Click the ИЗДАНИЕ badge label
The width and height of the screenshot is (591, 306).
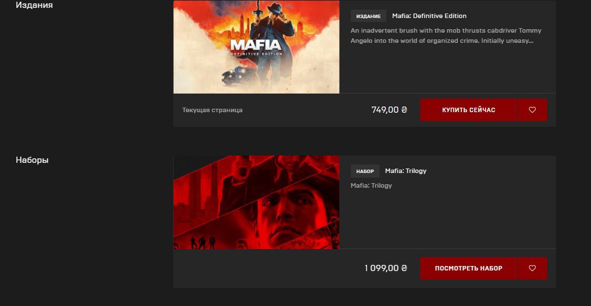368,16
